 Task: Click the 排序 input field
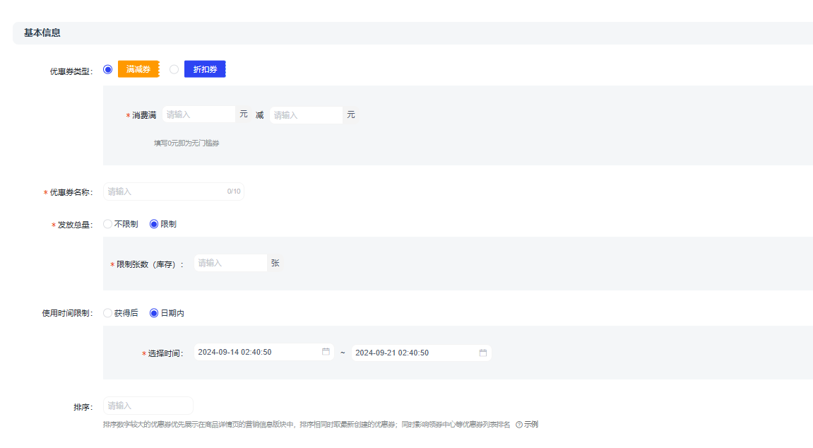tap(148, 406)
